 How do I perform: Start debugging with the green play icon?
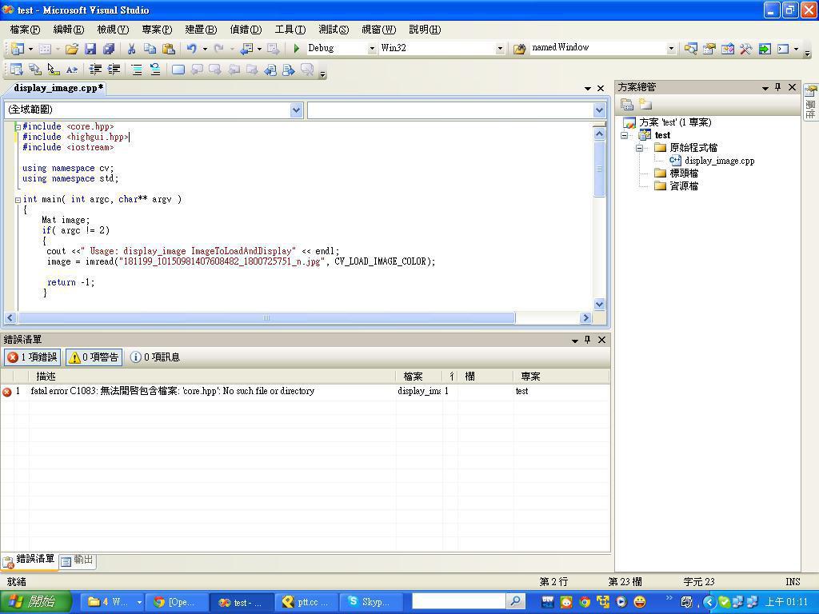click(297, 49)
